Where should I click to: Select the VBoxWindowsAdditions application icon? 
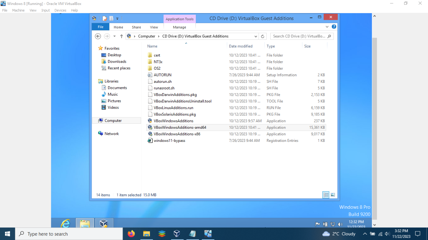(x=150, y=121)
